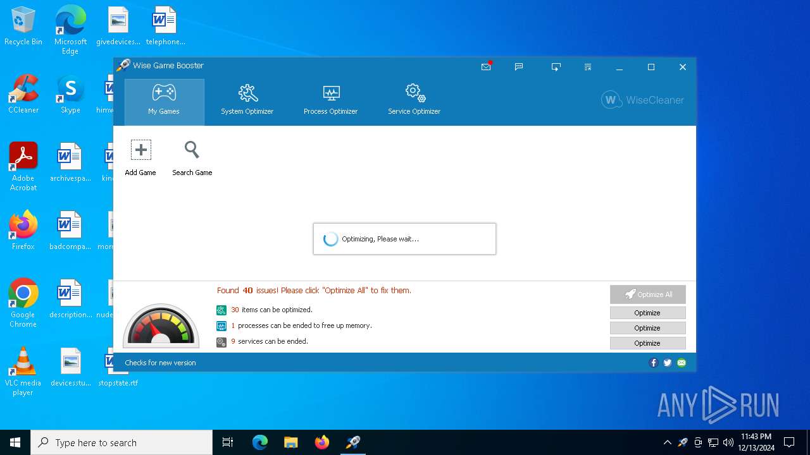Open Microsoft Edge desktop shortcut
810x455 pixels.
tap(70, 30)
